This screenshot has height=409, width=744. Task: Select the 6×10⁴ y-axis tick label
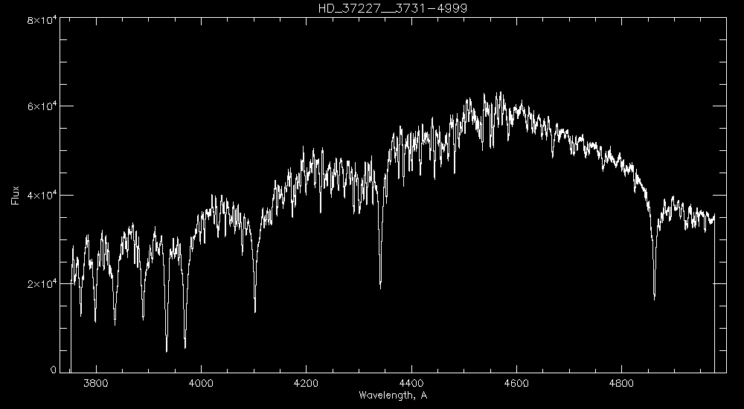coord(42,106)
